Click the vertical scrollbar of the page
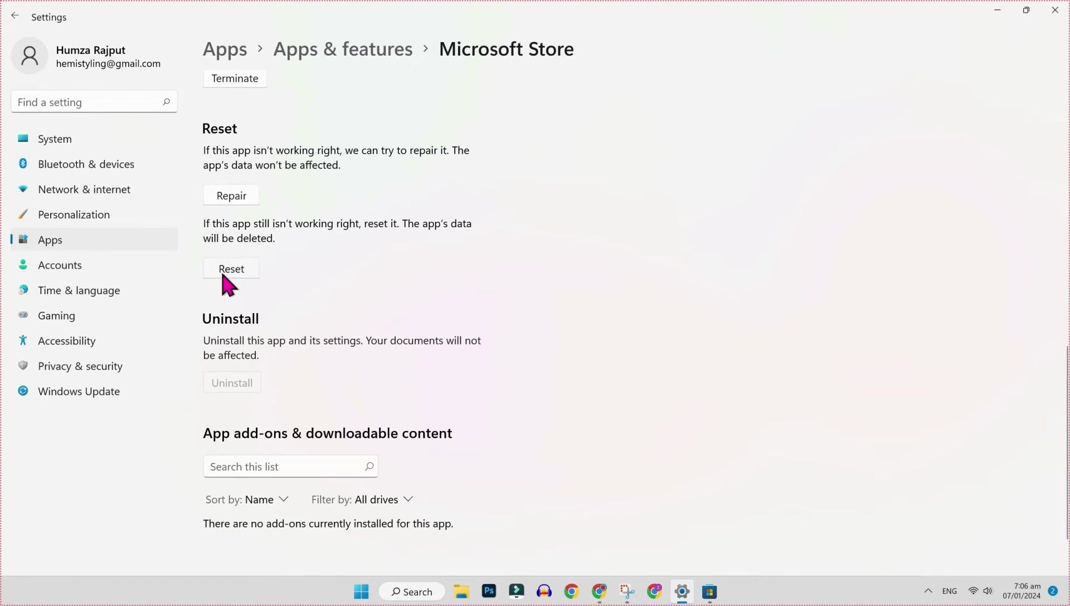 point(1067,442)
